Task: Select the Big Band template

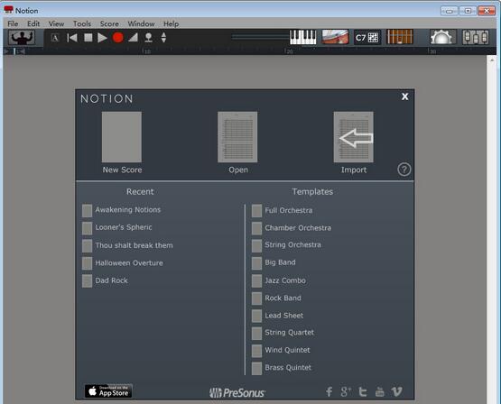Action: pos(274,263)
